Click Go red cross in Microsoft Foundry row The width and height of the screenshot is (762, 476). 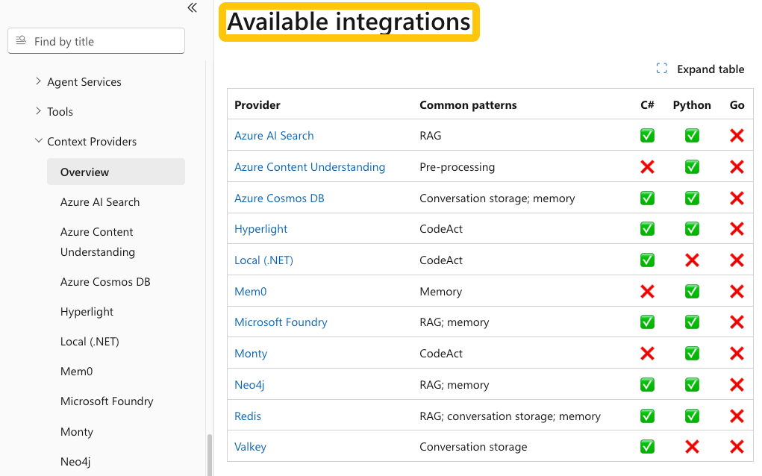coord(737,322)
